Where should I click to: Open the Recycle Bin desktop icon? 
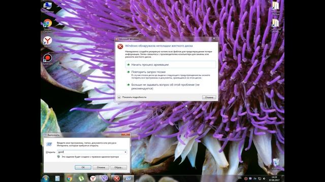[276, 164]
